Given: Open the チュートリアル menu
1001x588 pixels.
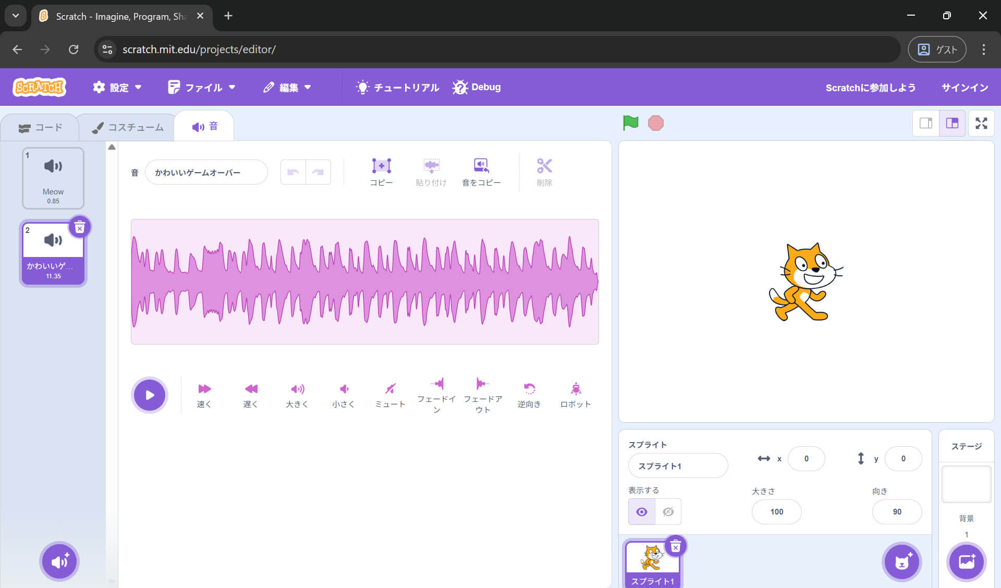Looking at the screenshot, I should [397, 87].
